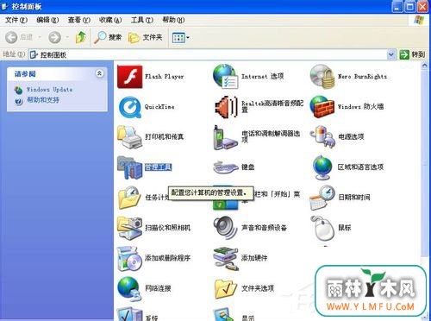The image size is (431, 321).
Task: Click the vertical scrollbar up arrow
Action: coord(425,66)
